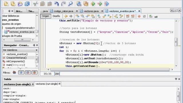The image size is (183, 103).
Task: Click the New File toolbar icon
Action: tap(6, 4)
